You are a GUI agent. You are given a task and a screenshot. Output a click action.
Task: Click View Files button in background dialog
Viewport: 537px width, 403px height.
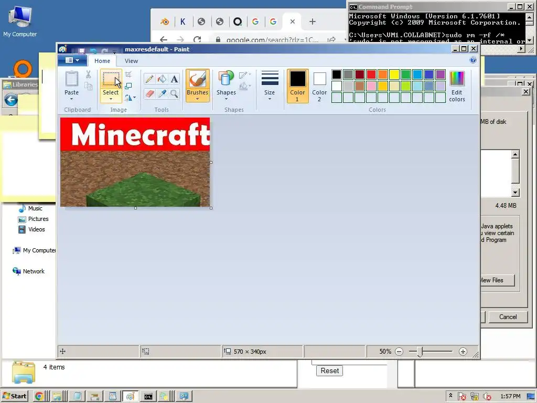click(x=497, y=280)
